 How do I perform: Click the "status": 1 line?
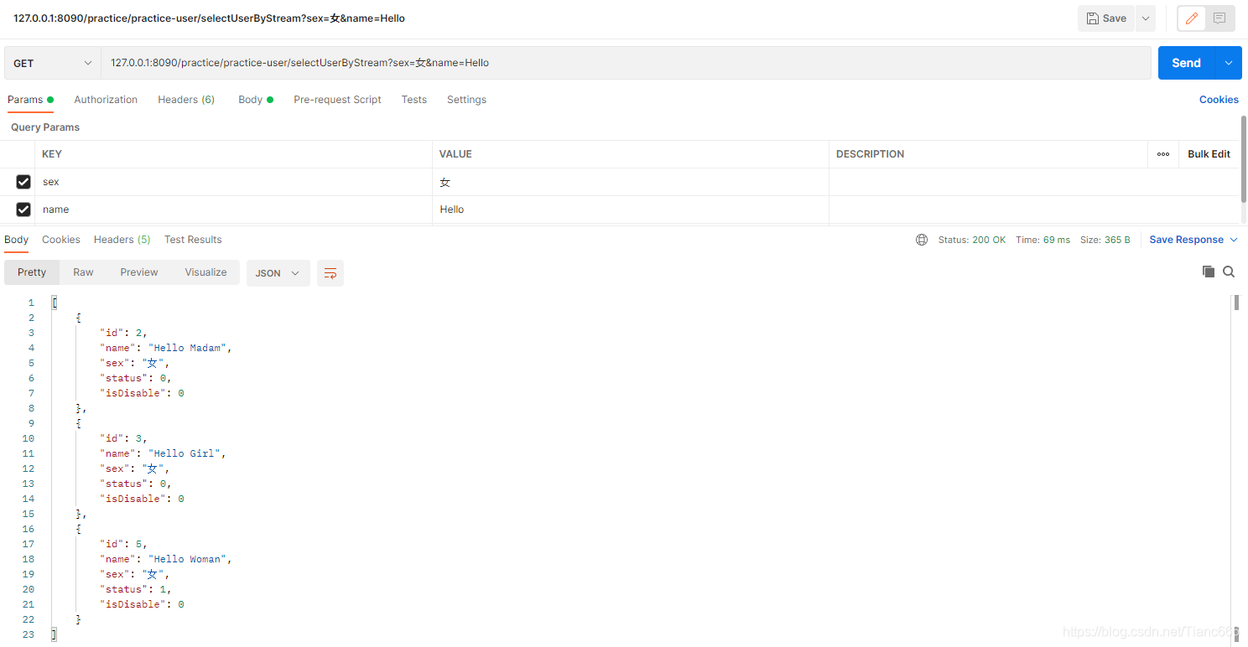coord(136,589)
